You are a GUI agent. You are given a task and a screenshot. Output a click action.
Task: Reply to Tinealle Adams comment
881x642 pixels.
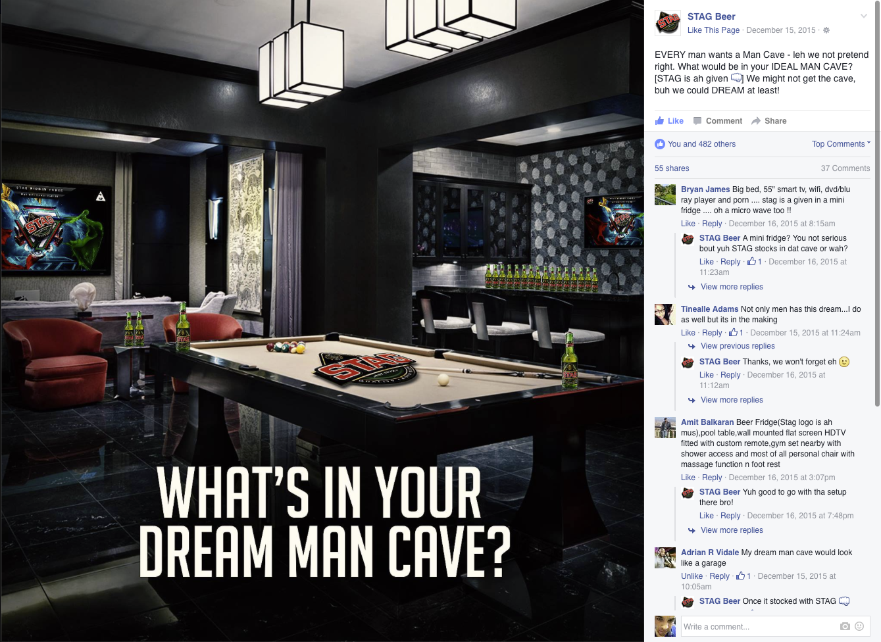pos(712,333)
